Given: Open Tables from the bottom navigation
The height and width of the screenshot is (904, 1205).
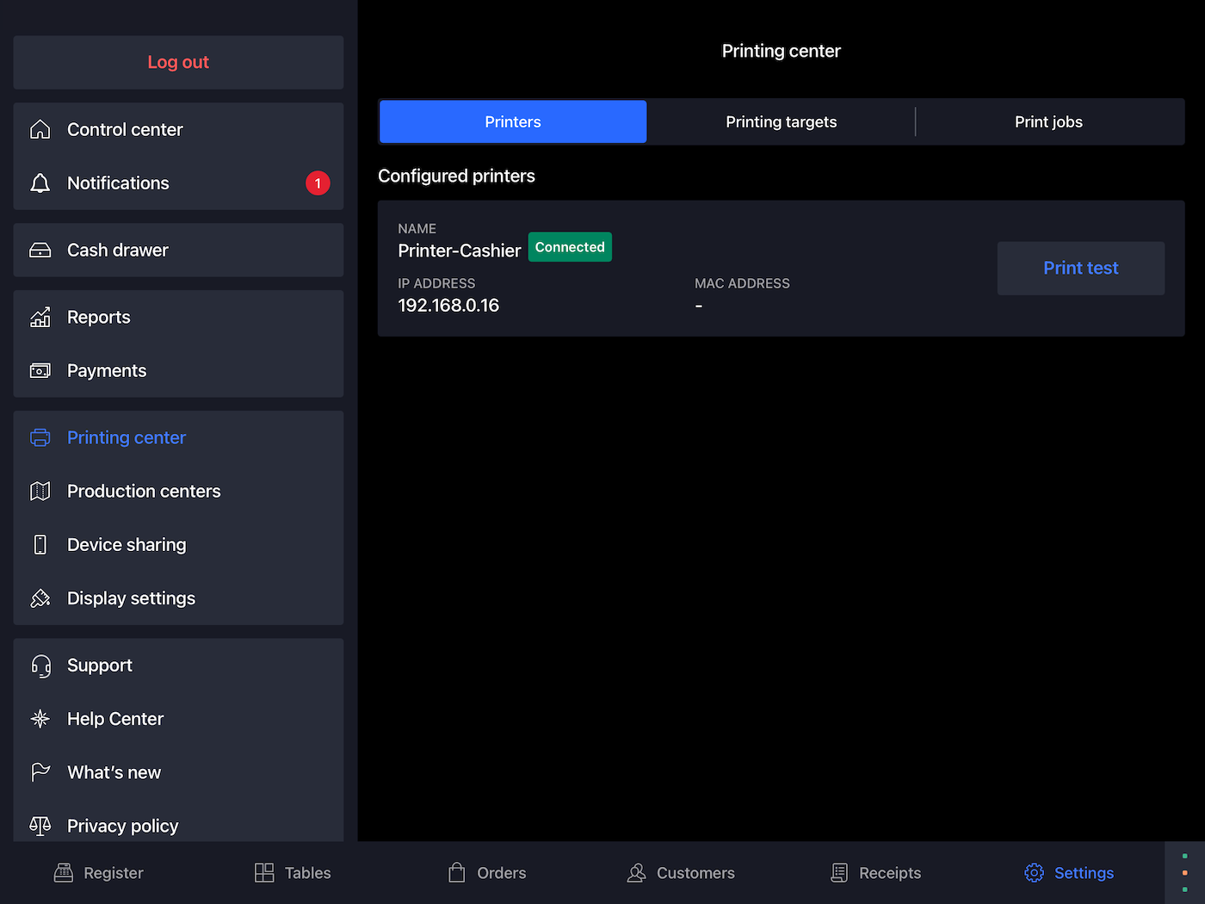Looking at the screenshot, I should 294,873.
